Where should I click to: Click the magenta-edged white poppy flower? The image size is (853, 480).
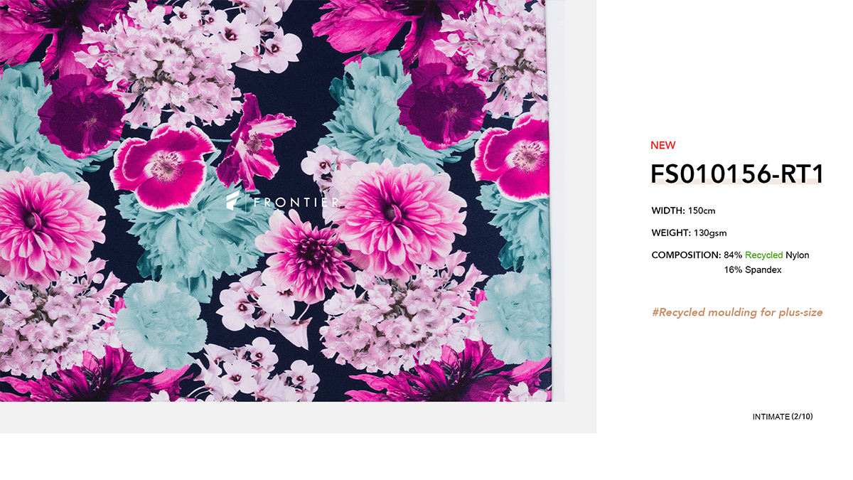click(164, 167)
